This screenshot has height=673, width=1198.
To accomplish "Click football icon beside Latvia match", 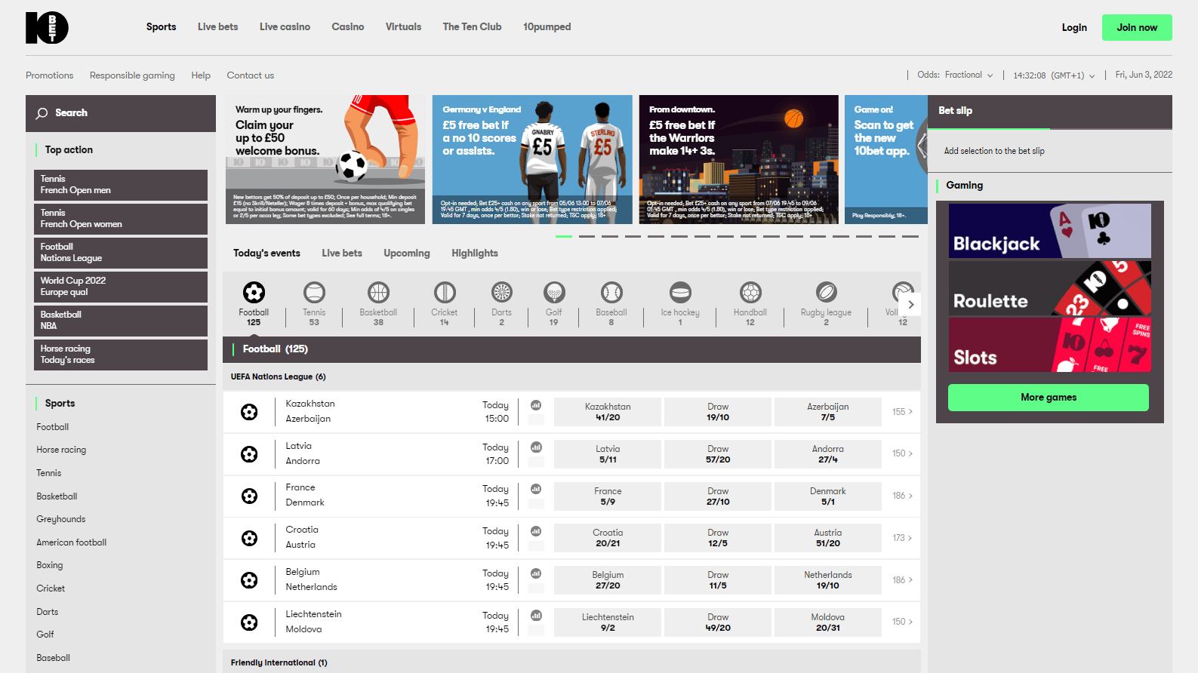I will point(249,454).
